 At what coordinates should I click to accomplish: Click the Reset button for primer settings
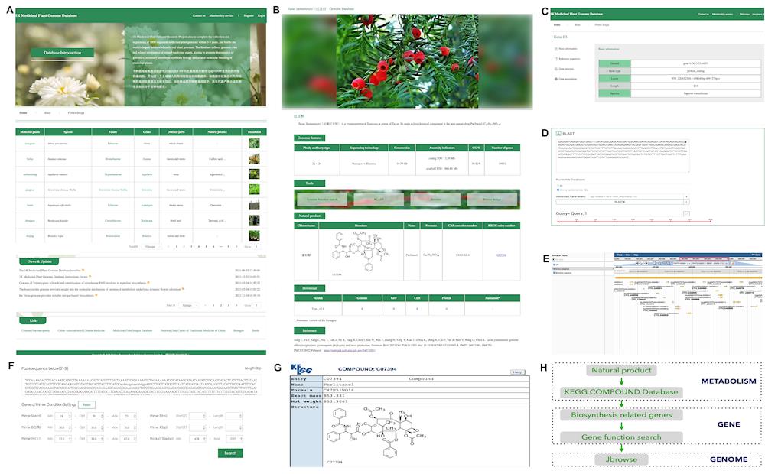point(86,404)
